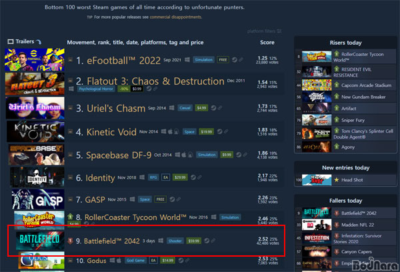Click Apple platform icon for Spacebase DF-9
Screen dimensions: 400x272
click(x=184, y=155)
